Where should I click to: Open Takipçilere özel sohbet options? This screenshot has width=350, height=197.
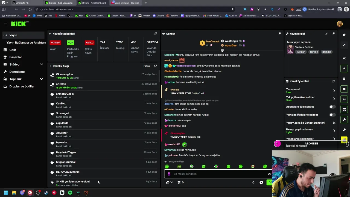click(310, 99)
